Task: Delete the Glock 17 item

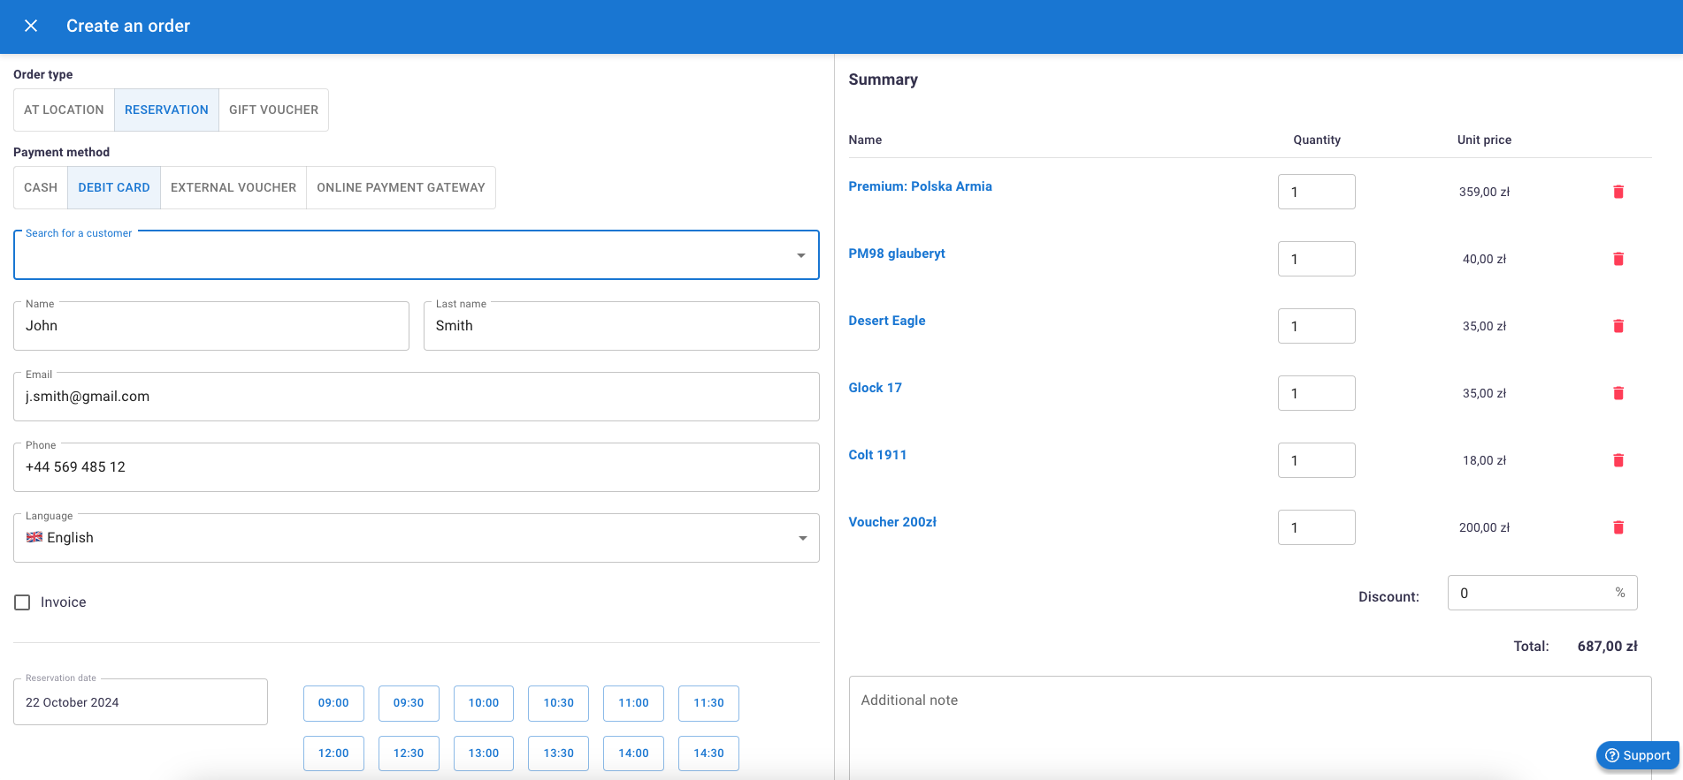Action: tap(1618, 393)
